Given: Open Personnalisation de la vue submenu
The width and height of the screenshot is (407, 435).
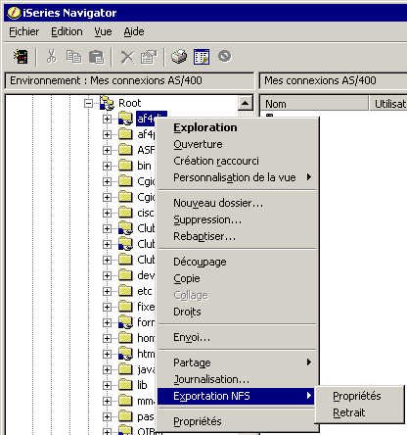Looking at the screenshot, I should (x=237, y=177).
